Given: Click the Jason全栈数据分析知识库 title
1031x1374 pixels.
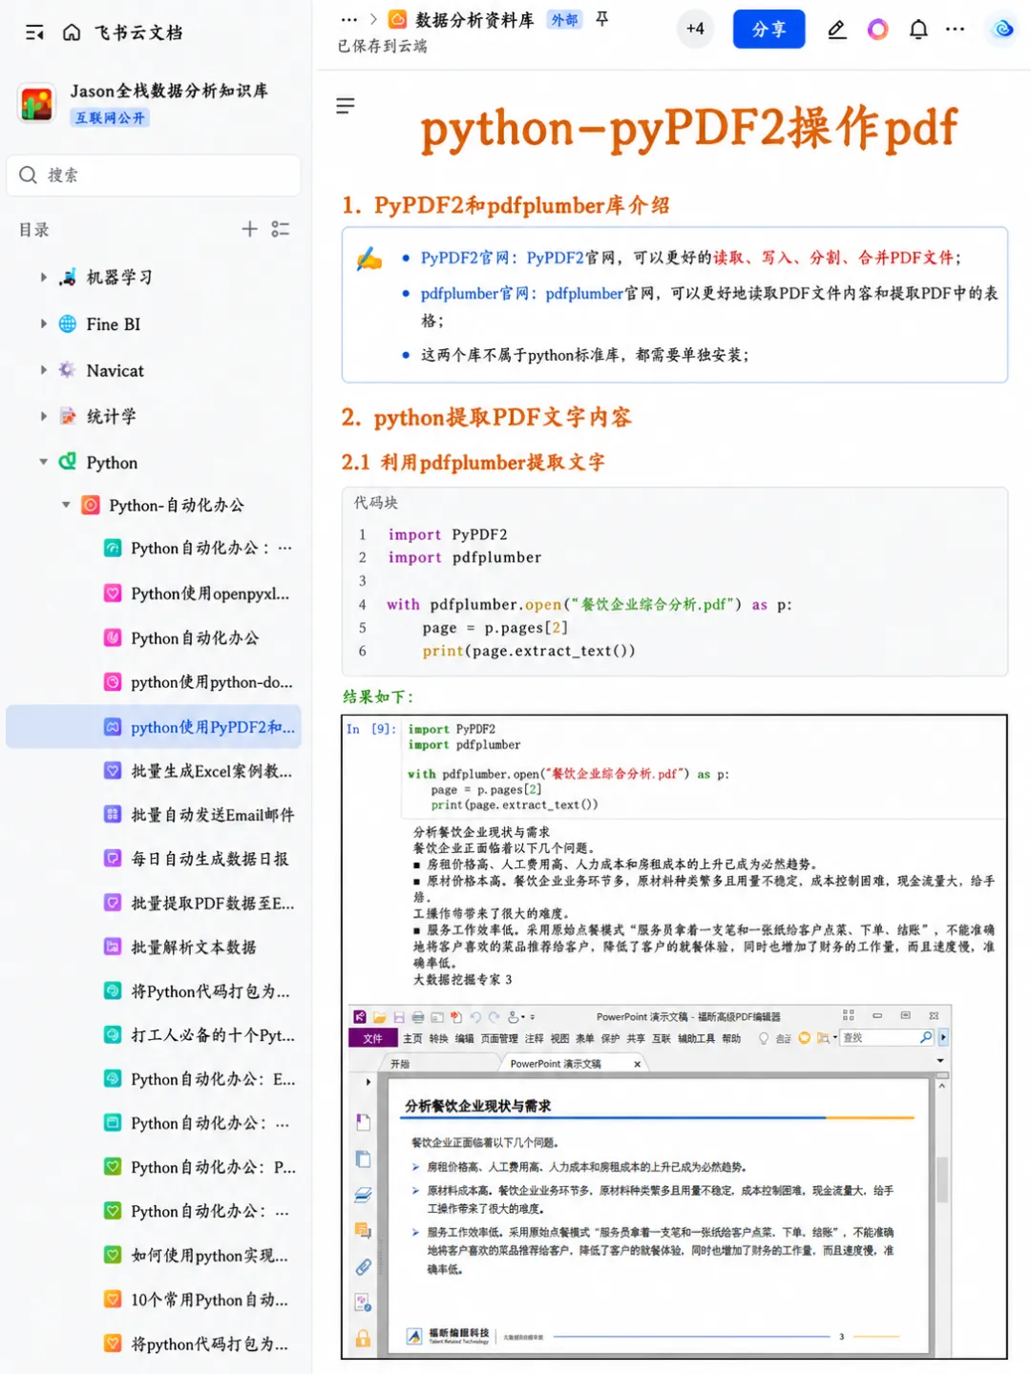Looking at the screenshot, I should point(169,91).
